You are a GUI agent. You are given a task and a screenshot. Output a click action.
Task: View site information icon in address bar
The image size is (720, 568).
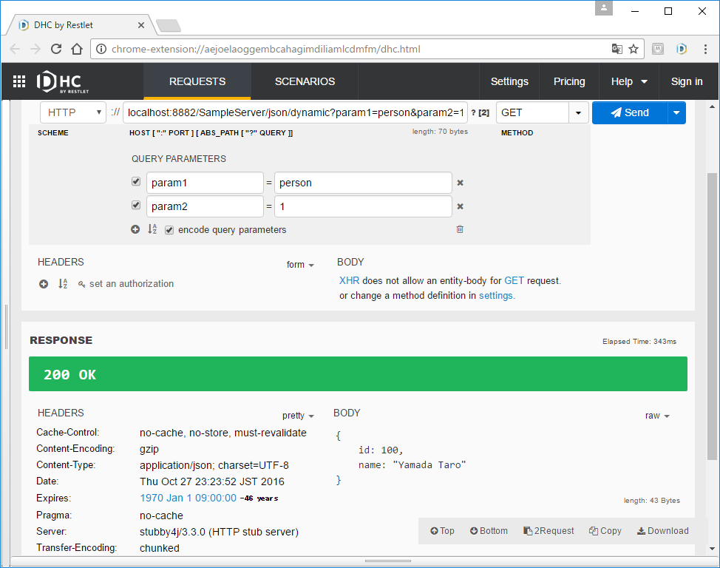pos(101,49)
